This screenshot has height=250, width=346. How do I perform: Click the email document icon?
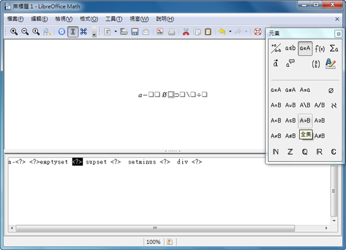pos(146,32)
